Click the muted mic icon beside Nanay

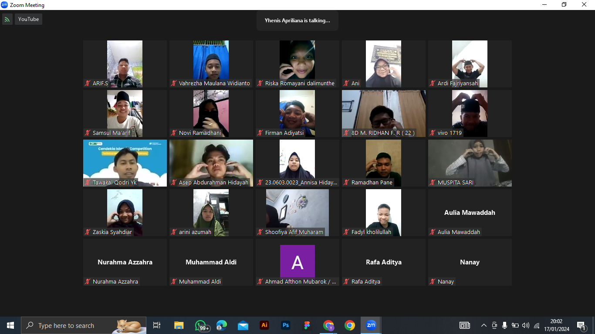click(433, 281)
